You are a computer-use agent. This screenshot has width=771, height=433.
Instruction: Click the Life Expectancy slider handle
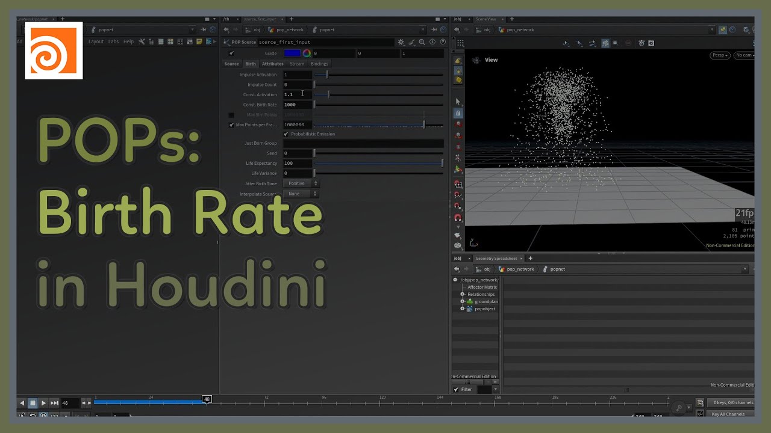pyautogui.click(x=443, y=163)
